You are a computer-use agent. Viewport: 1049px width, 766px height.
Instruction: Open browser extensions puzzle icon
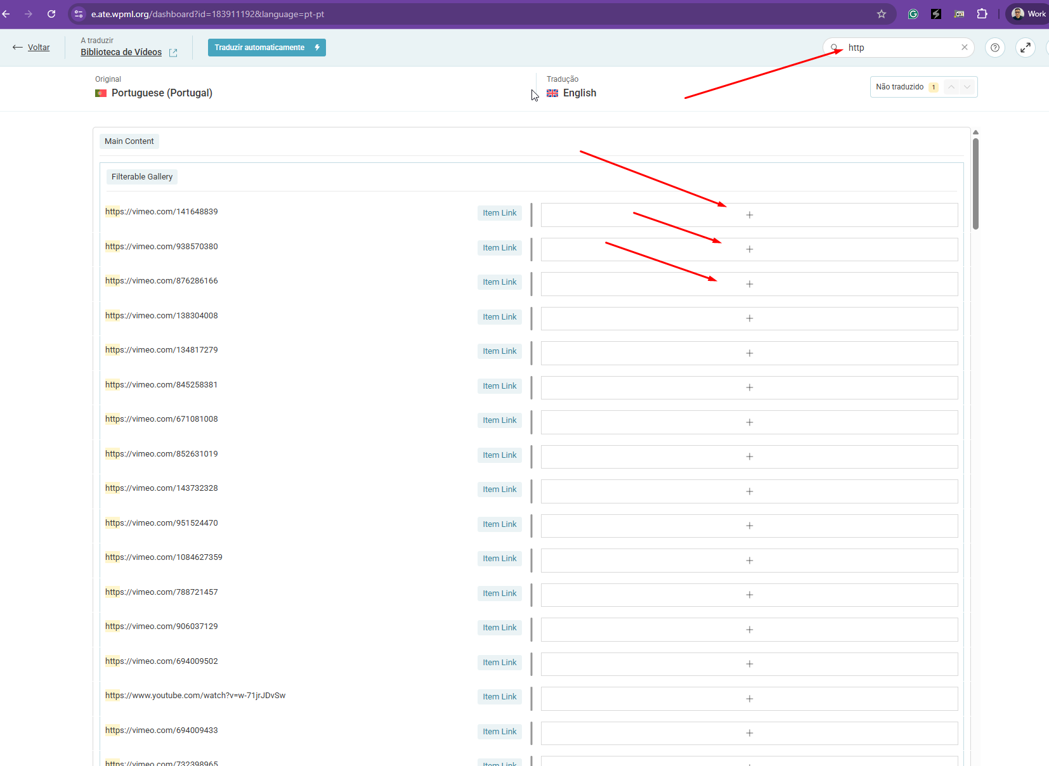click(x=982, y=14)
